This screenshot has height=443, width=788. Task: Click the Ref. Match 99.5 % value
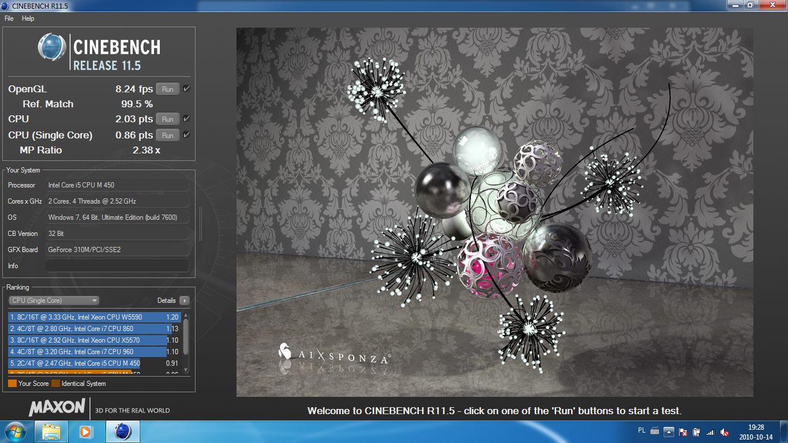click(137, 104)
